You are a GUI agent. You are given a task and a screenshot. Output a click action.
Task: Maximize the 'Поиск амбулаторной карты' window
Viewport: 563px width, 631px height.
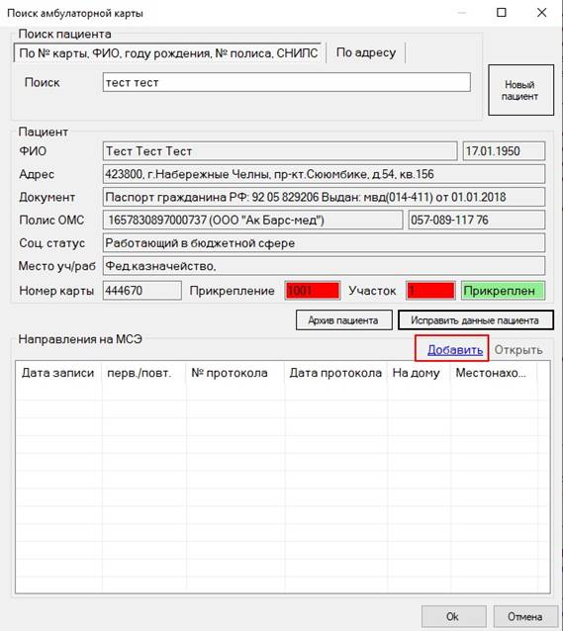click(x=502, y=13)
